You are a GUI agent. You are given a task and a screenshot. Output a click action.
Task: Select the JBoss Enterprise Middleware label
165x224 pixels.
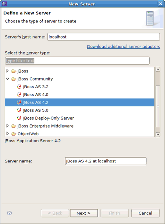(45, 126)
